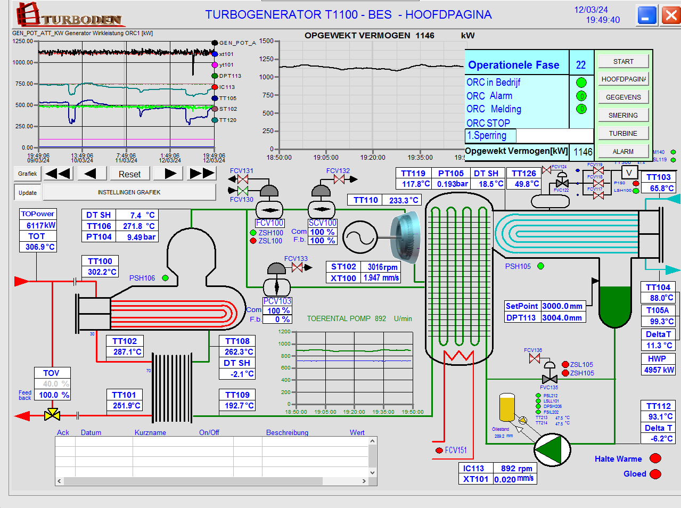Click the FCV133 valve symbol
Screen dimensions: 681x508
pos(297,267)
